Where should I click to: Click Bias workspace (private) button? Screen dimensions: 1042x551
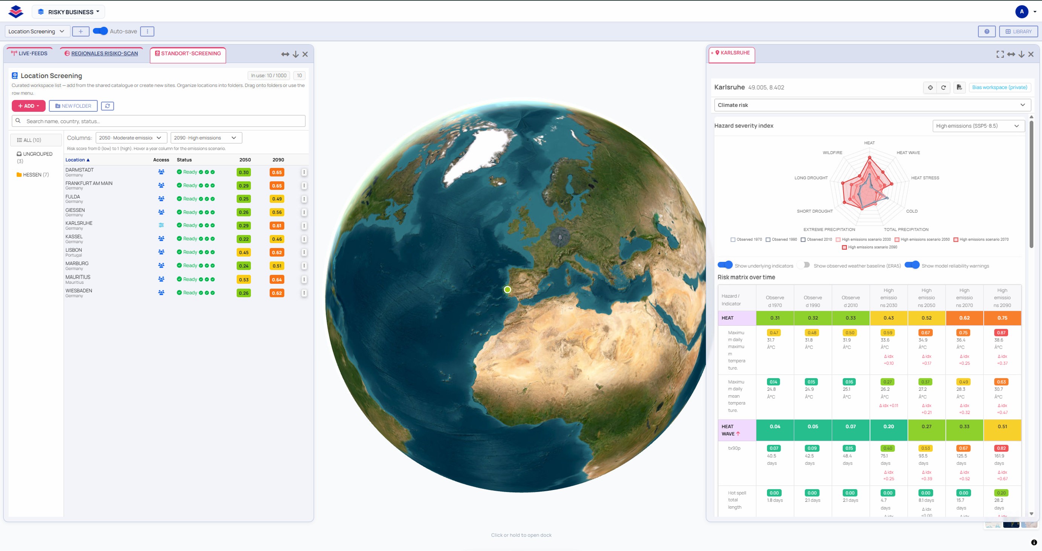coord(999,87)
